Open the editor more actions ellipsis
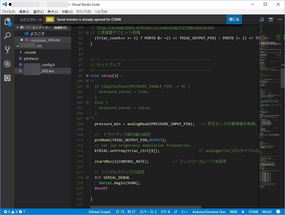 [x=280, y=19]
